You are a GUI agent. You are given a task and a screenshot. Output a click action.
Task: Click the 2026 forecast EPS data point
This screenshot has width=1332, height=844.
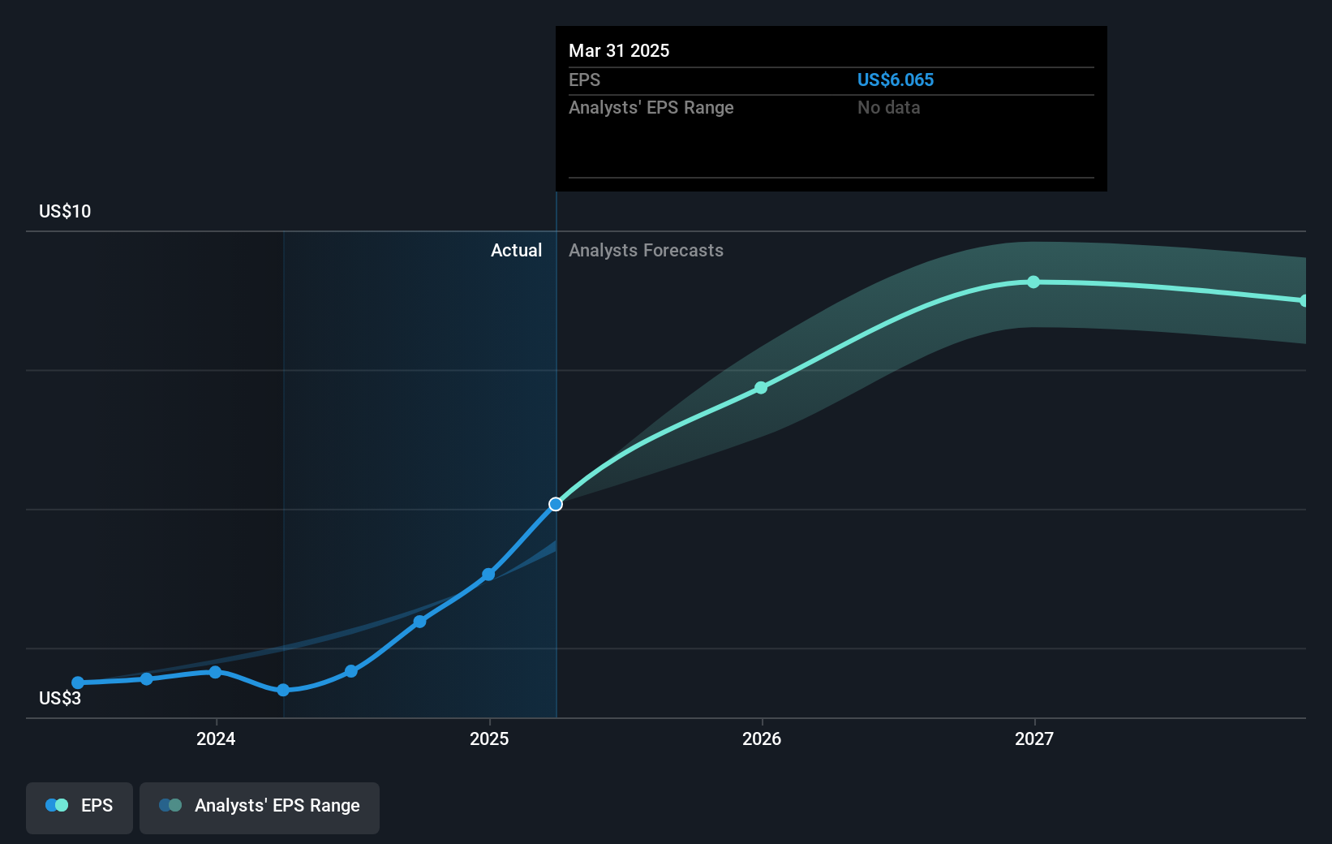pos(761,388)
